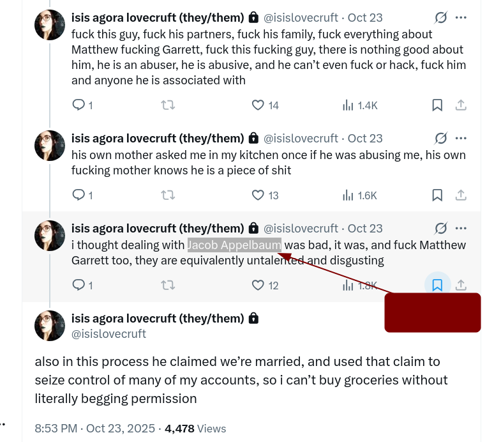Like the first tweet with 14 likes

(x=258, y=105)
